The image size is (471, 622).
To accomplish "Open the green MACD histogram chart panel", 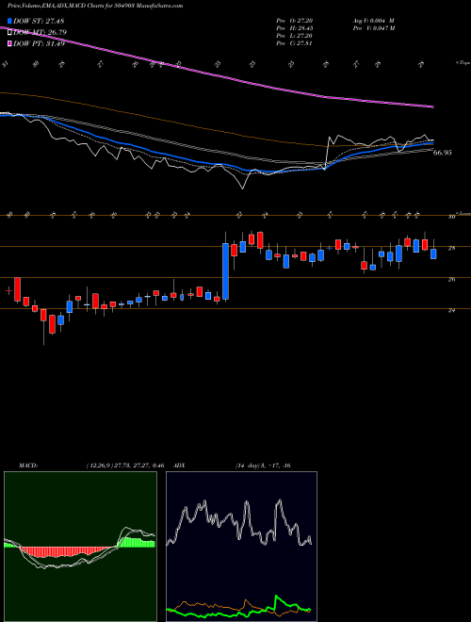I will coord(80,547).
